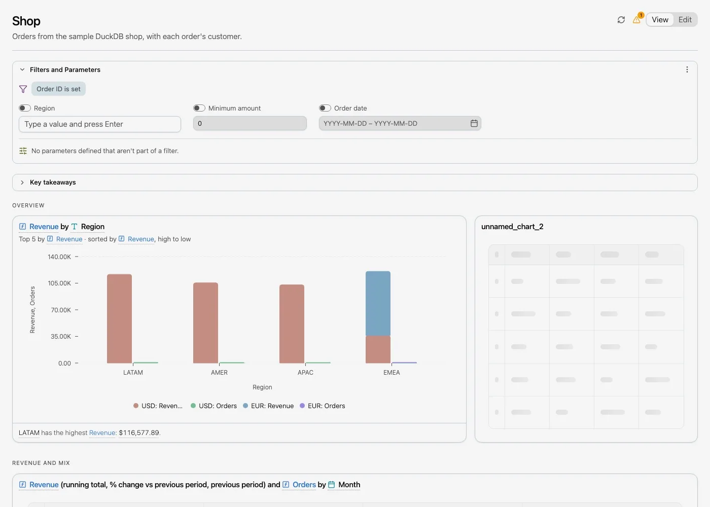Viewport: 710px width, 507px height.
Task: Open the Filters panel three-dot menu
Action: 687,69
